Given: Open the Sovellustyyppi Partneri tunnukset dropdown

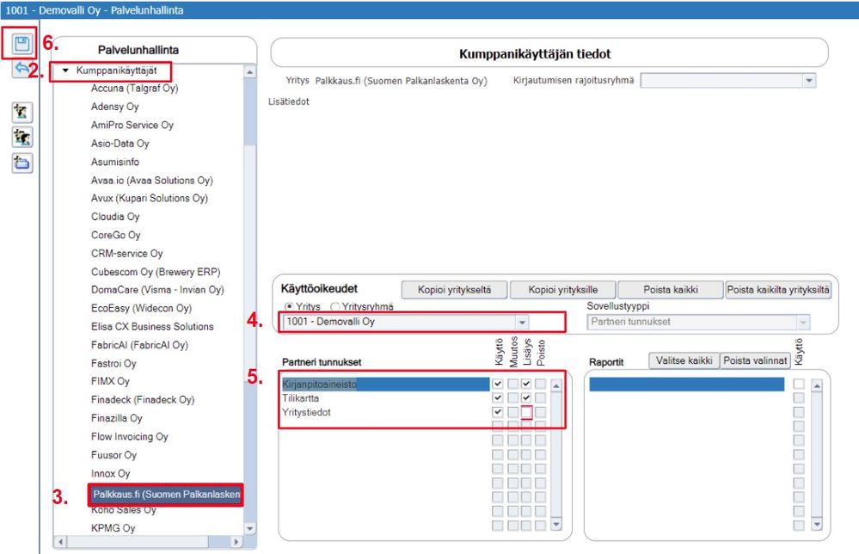Looking at the screenshot, I should pos(803,323).
